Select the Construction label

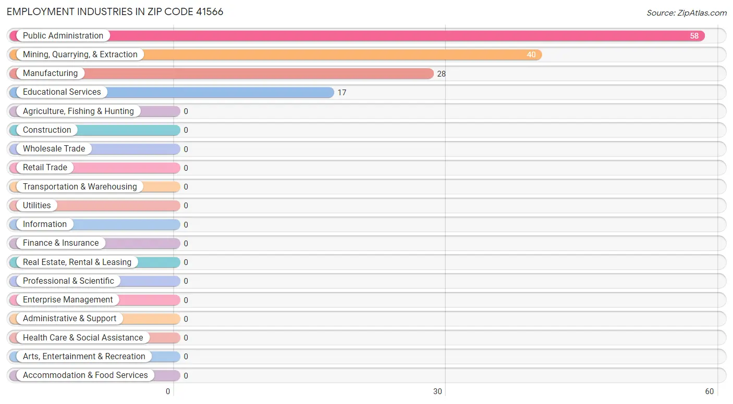[x=47, y=130]
